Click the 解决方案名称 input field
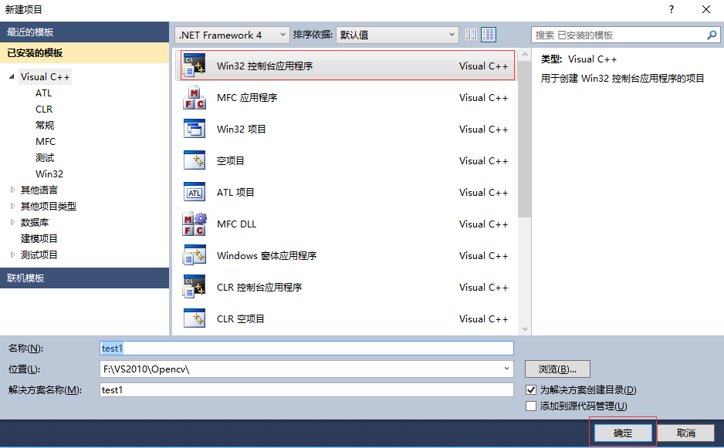 click(306, 390)
